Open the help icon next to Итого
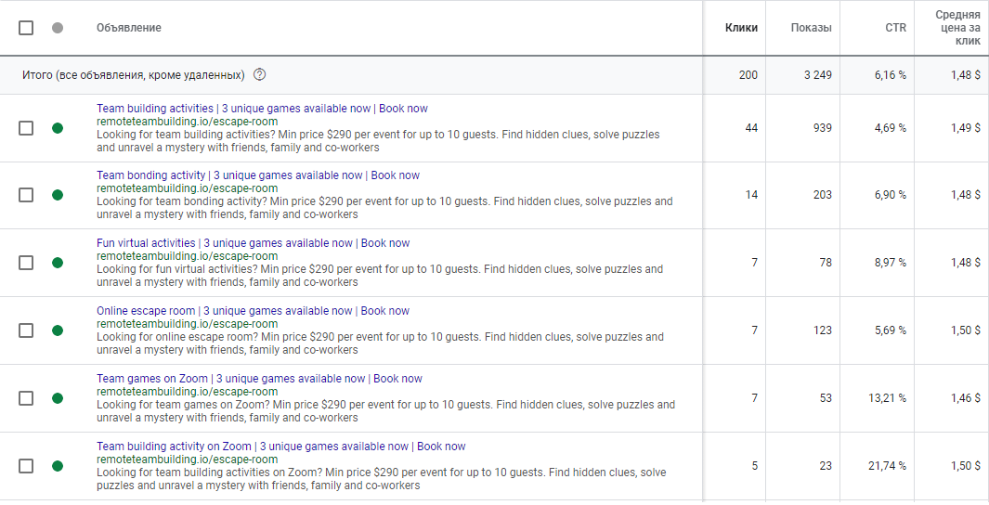The width and height of the screenshot is (989, 505). pyautogui.click(x=259, y=74)
